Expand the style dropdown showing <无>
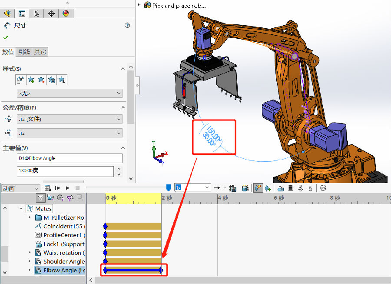391x284 pixels. click(70, 94)
